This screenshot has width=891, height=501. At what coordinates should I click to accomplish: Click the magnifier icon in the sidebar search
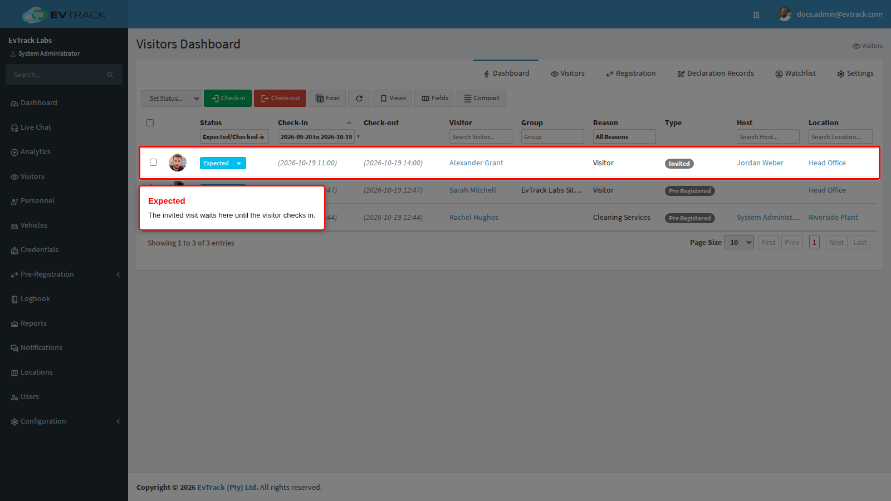coord(110,75)
